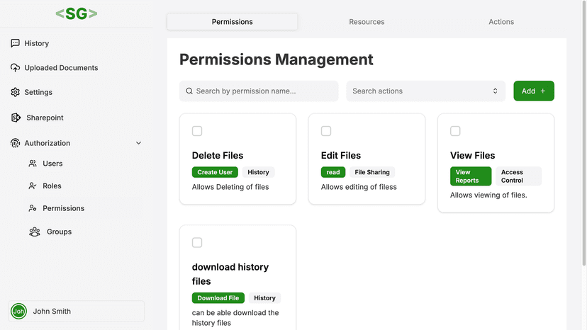Click the Delete Files card title
The image size is (587, 330).
click(218, 155)
